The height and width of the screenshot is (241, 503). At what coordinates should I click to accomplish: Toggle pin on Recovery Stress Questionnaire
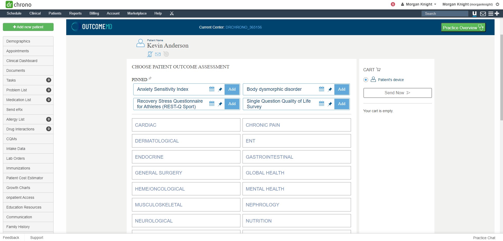[220, 104]
